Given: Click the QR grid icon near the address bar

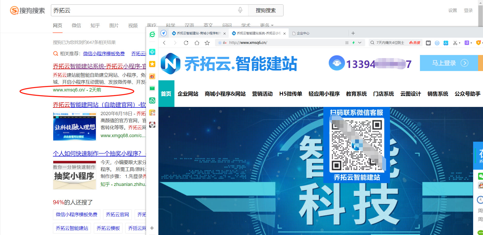Looking at the screenshot, I should click(347, 43).
